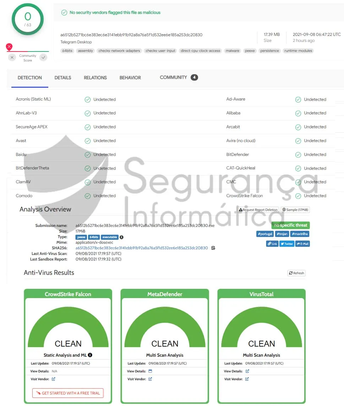Open the VirusTotal Visit Vendor link icon
This screenshot has width=344, height=406.
(247, 379)
